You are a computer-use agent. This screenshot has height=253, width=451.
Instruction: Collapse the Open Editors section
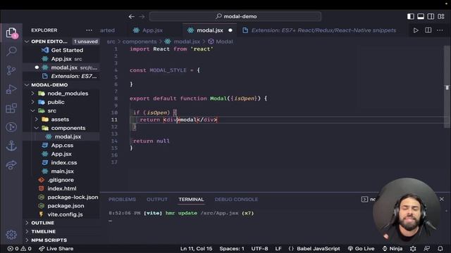[27, 41]
